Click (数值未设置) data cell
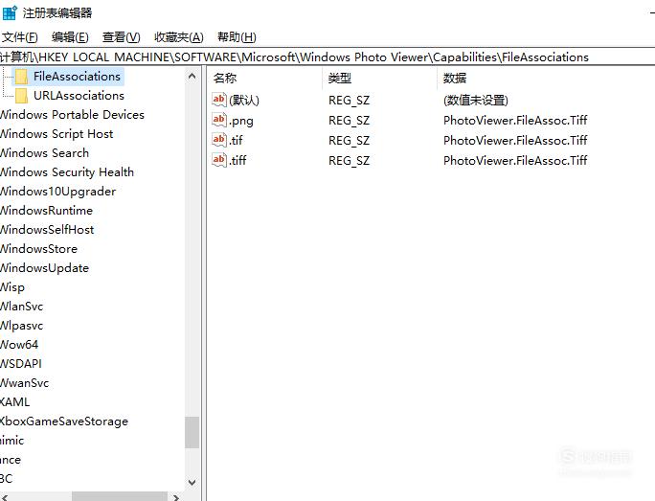 point(476,101)
